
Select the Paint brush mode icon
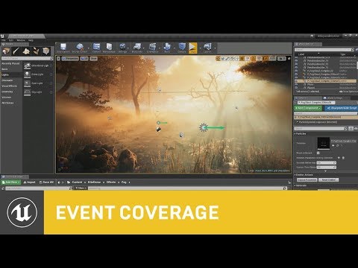click(16, 51)
